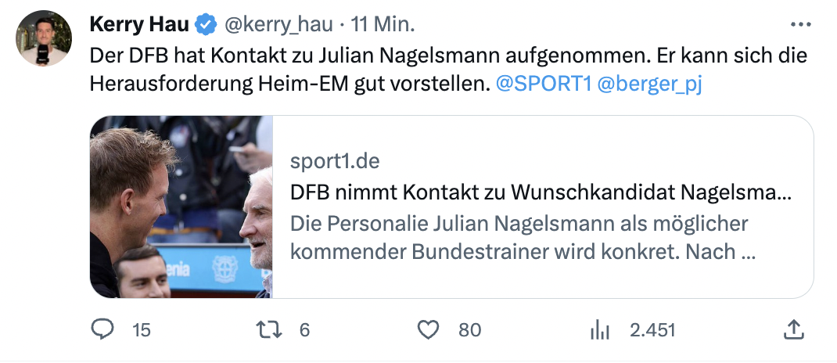Open the view analytics bar chart icon

coord(600,330)
